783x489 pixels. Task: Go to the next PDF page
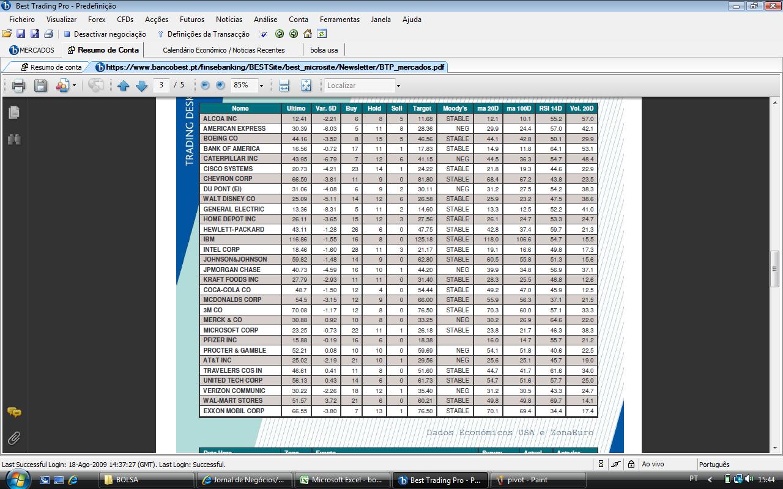[141, 86]
